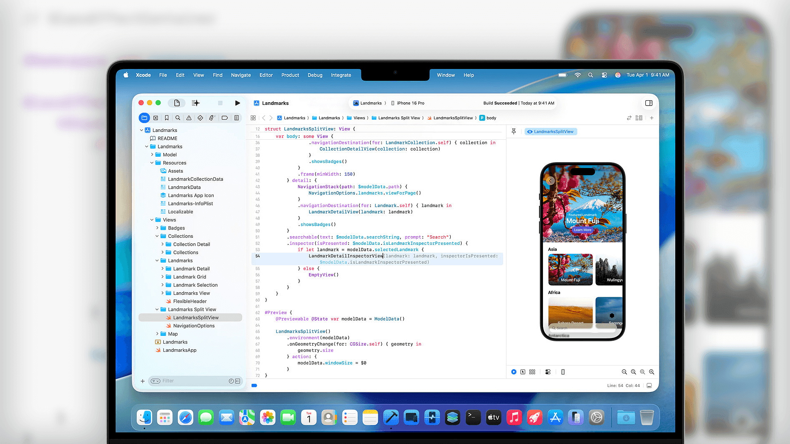This screenshot has width=790, height=444.
Task: Toggle the inspector panel at top right
Action: click(649, 103)
